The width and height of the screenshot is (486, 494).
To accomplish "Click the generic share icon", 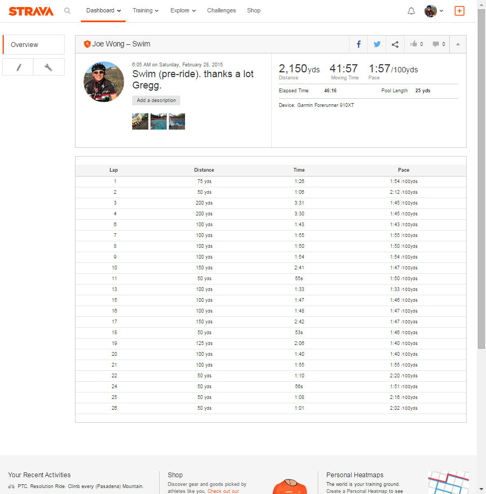I will tap(395, 44).
